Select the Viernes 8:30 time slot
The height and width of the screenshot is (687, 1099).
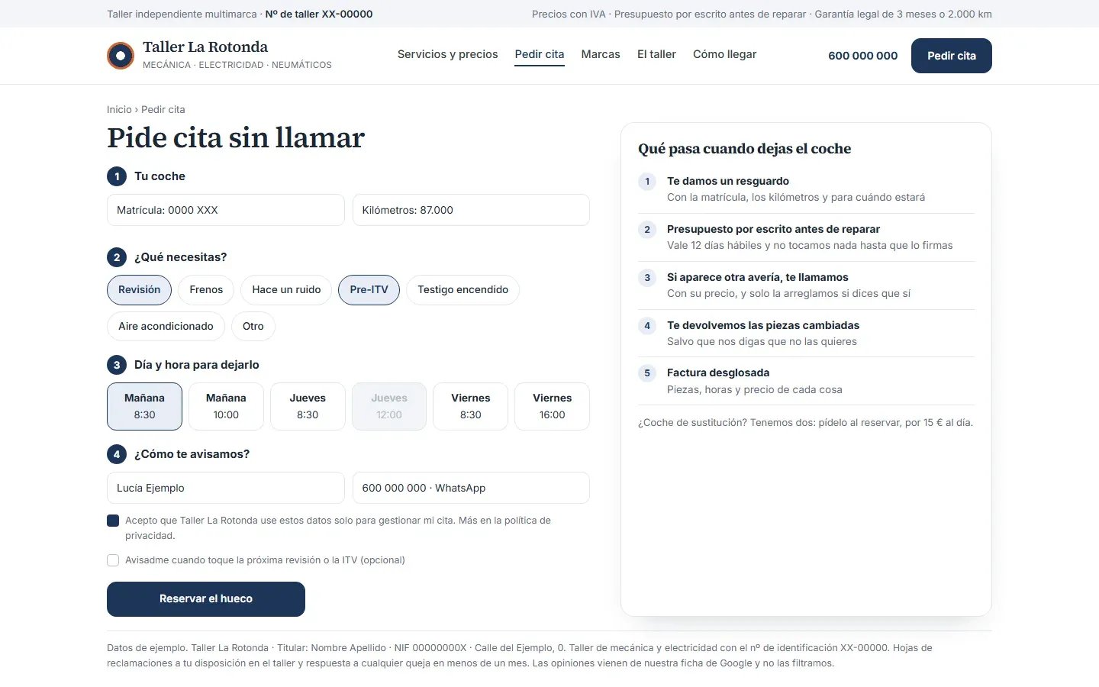(x=471, y=406)
